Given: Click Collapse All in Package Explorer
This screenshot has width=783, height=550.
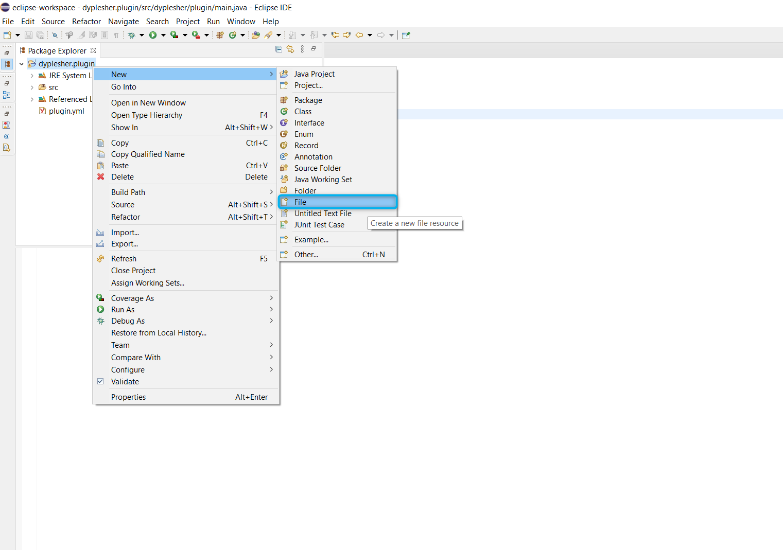Looking at the screenshot, I should 279,49.
